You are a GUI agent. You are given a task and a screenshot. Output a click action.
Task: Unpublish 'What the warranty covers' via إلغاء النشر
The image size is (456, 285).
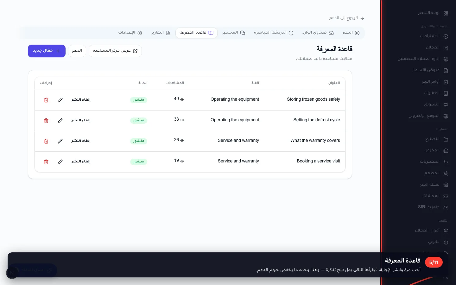point(81,141)
